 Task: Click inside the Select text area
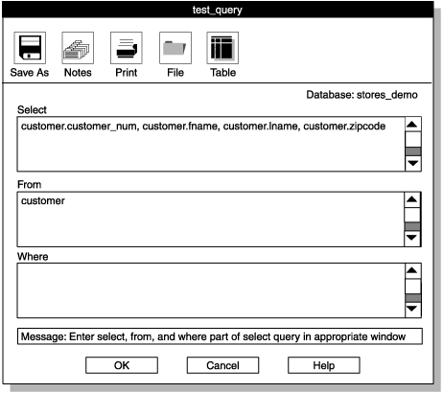click(211, 144)
